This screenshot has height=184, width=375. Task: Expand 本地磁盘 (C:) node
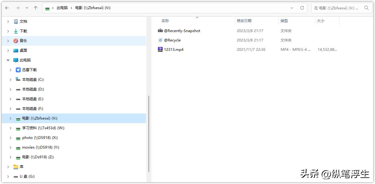click(x=11, y=80)
